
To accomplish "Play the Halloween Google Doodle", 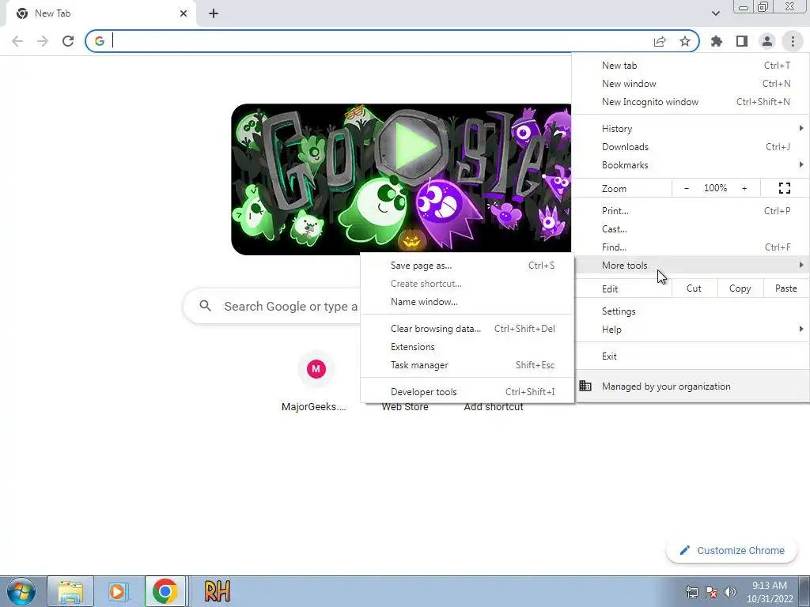I will click(x=411, y=145).
